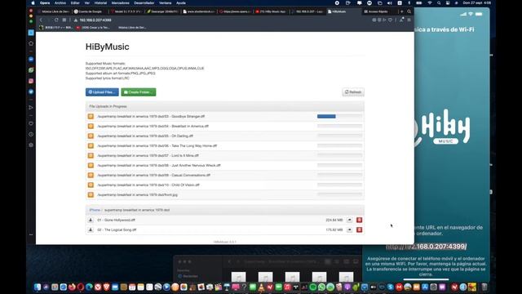
Task: Click the Upload Files button
Action: [x=102, y=92]
